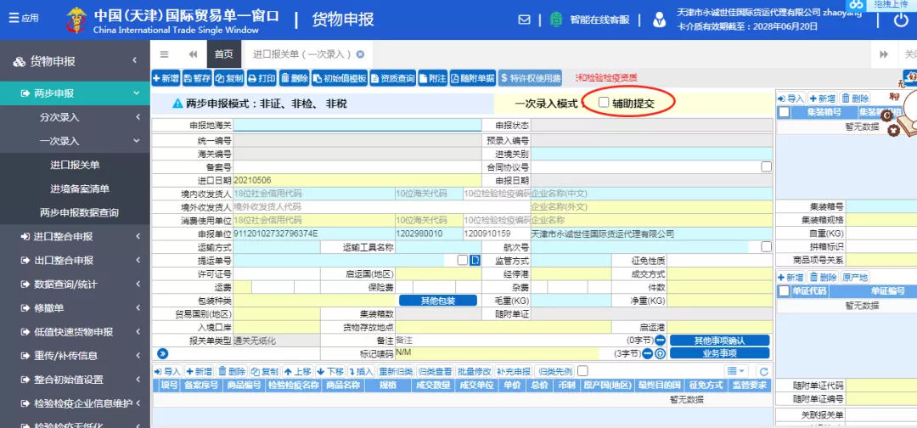Viewport: 917px width, 428px height.
Task: Expand the 修撤单 menu
Action: 138,308
